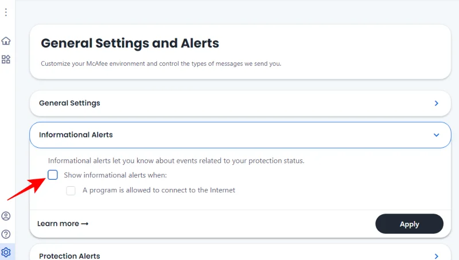Screen dimensions: 459x260
Task: Enable the Show informational alerts checkbox
Action: (53, 175)
